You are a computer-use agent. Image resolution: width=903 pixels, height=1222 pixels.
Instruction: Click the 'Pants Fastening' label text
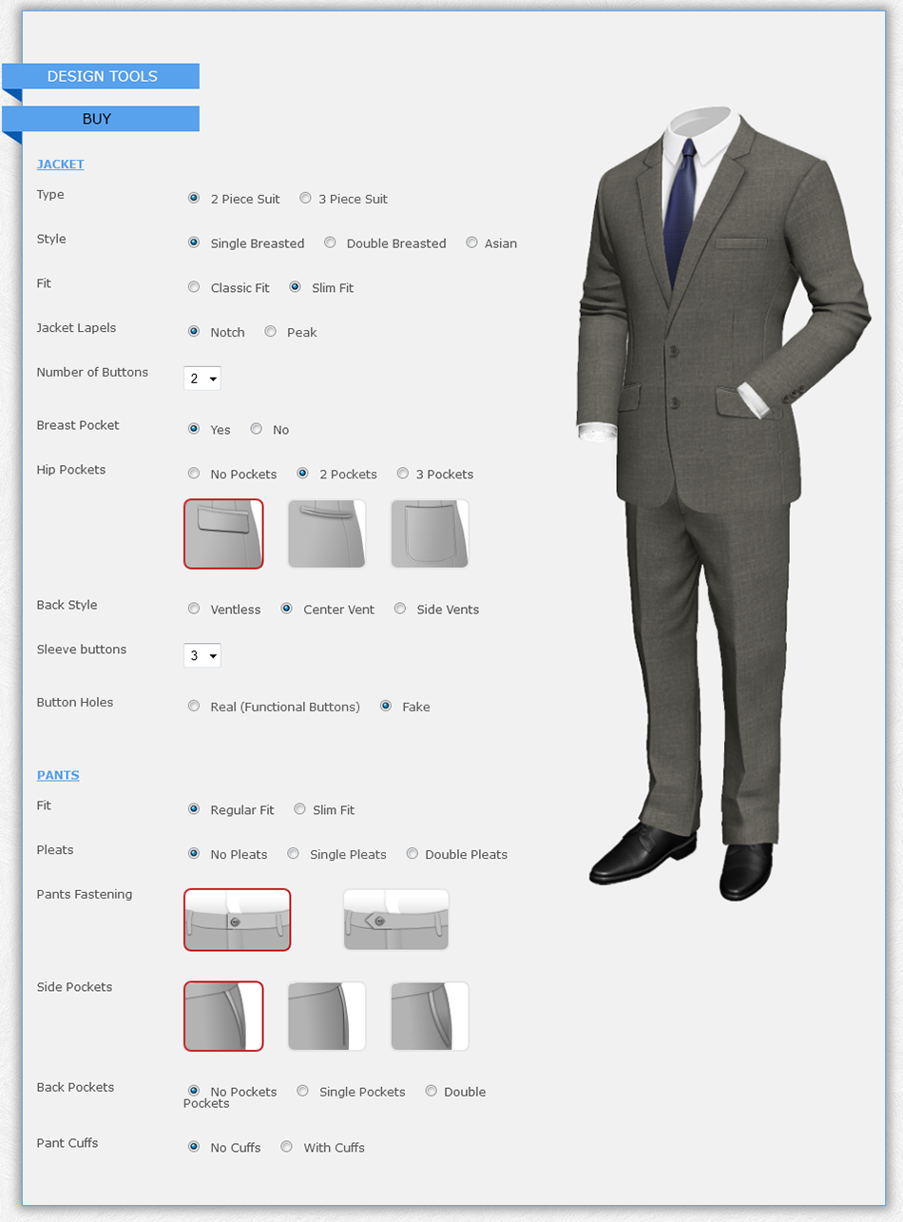(85, 895)
